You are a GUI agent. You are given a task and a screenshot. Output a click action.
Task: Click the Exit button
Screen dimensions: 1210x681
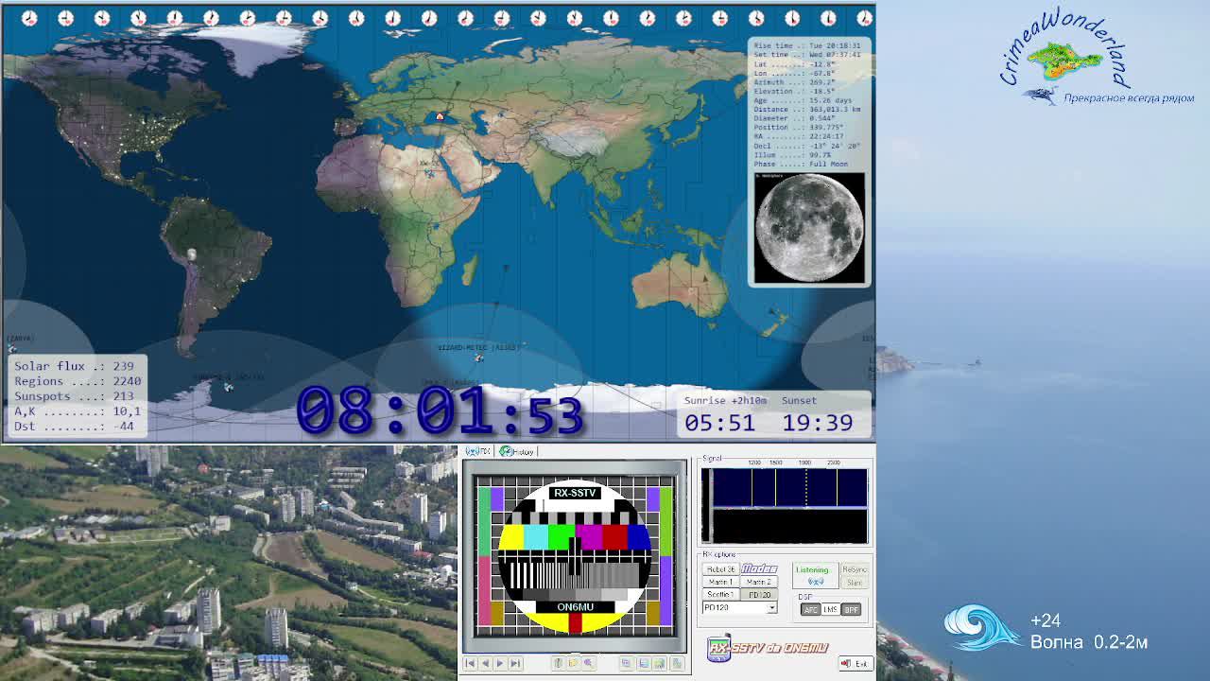pos(856,664)
